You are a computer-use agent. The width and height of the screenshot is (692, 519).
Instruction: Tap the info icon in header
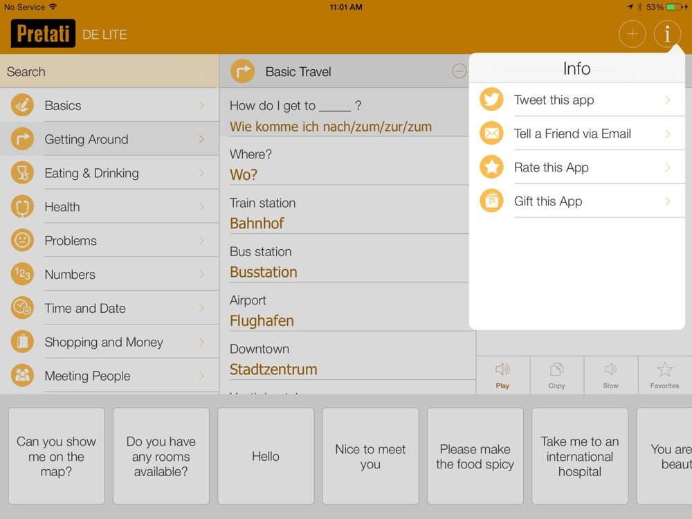[x=667, y=34]
